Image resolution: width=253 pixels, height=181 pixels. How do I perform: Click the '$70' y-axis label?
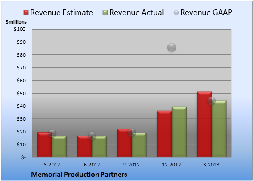(21, 68)
